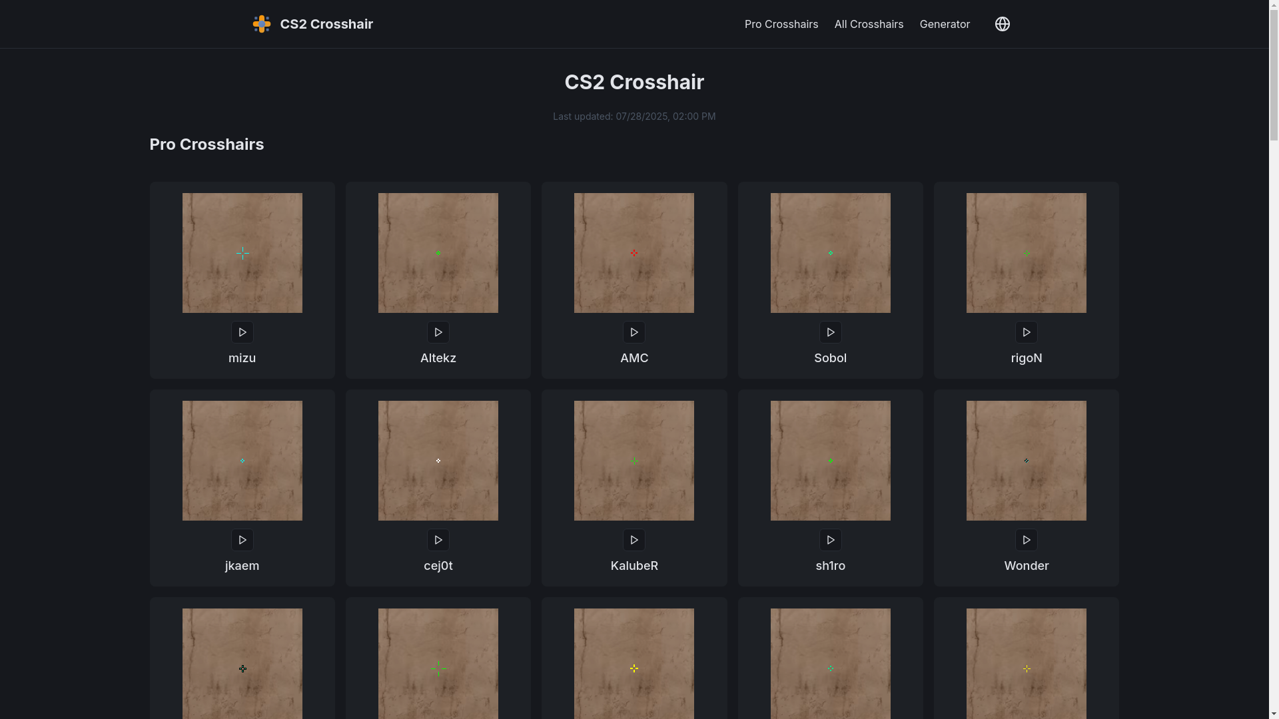The height and width of the screenshot is (719, 1279).
Task: Click the Last updated timestamp text
Action: [634, 117]
